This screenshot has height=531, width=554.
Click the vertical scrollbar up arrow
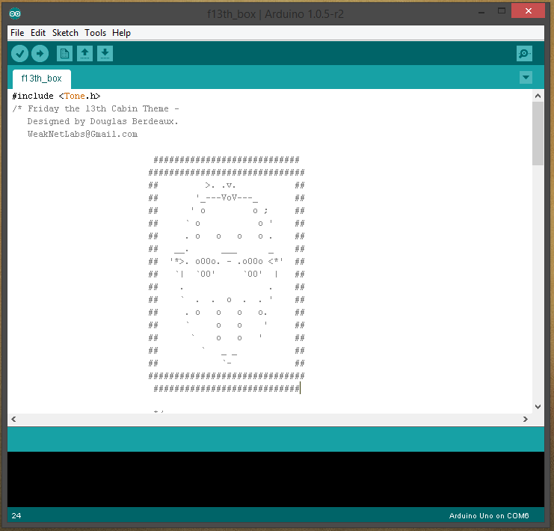pos(538,96)
